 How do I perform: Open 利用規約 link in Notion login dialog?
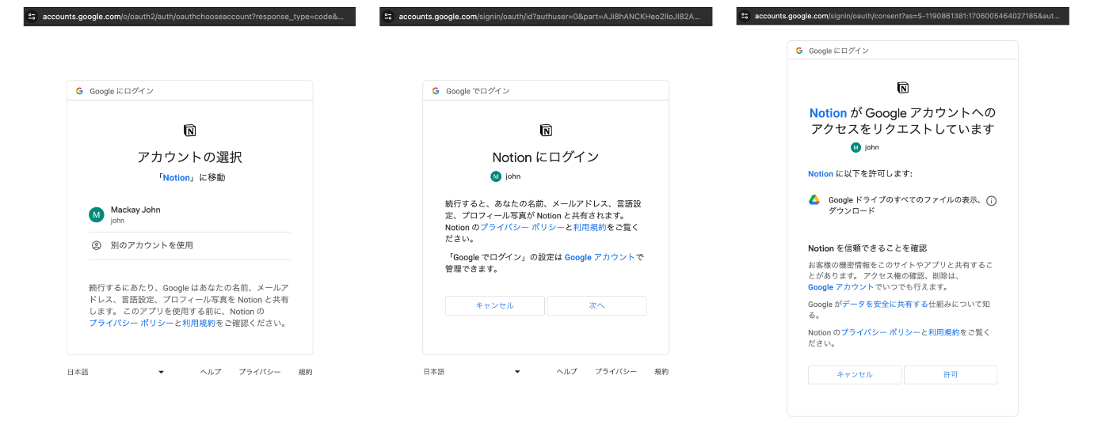pyautogui.click(x=590, y=227)
